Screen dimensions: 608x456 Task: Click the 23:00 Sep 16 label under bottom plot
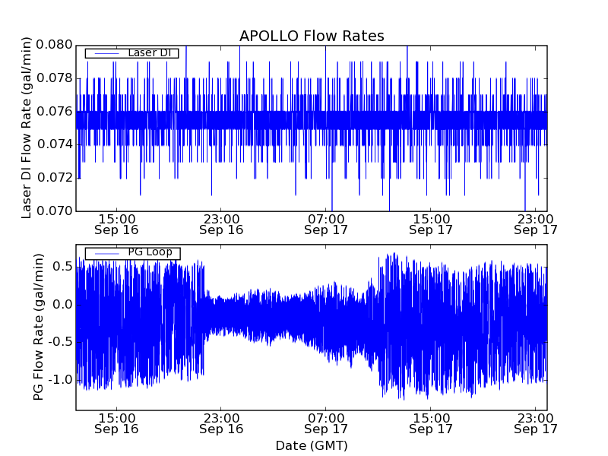[x=221, y=423]
